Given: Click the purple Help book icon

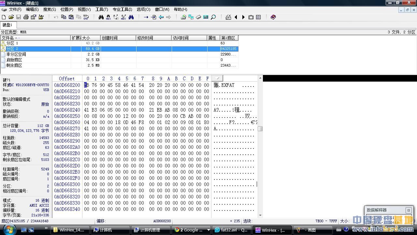Looking at the screenshot, I should [x=273, y=17].
